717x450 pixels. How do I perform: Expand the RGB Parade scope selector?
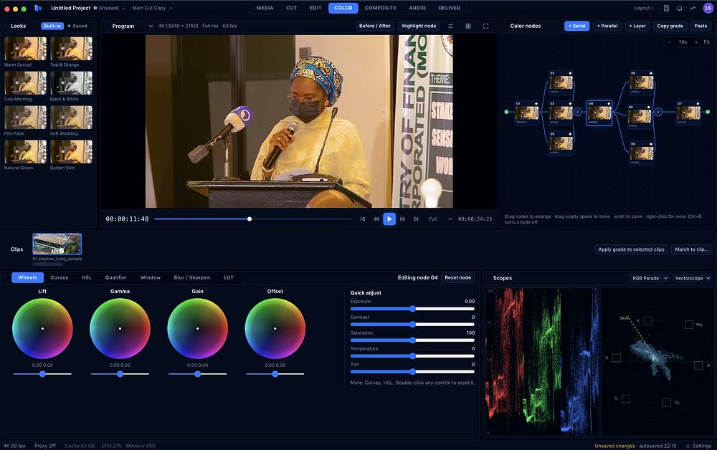[x=650, y=278]
